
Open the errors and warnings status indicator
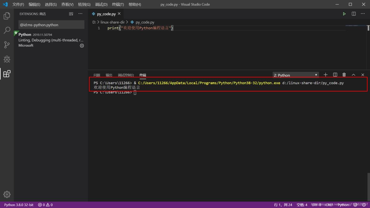45,205
